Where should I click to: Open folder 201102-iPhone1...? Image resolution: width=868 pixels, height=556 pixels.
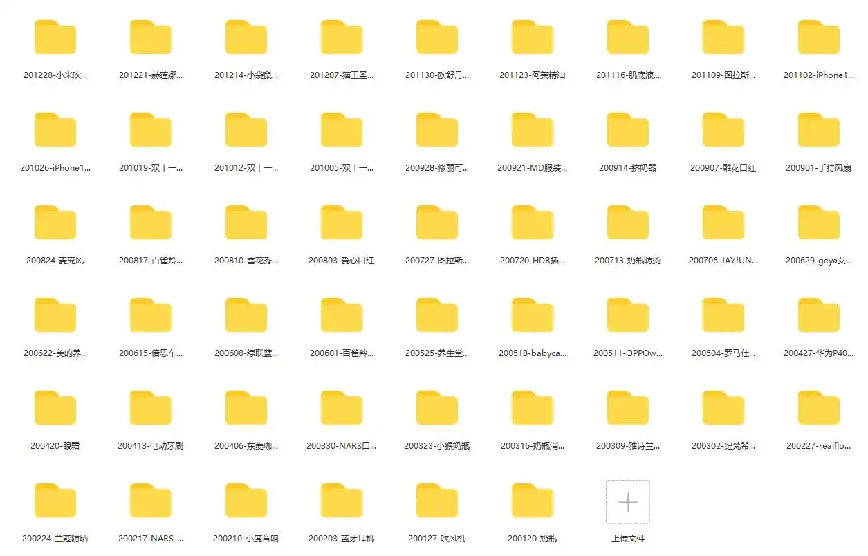(818, 37)
